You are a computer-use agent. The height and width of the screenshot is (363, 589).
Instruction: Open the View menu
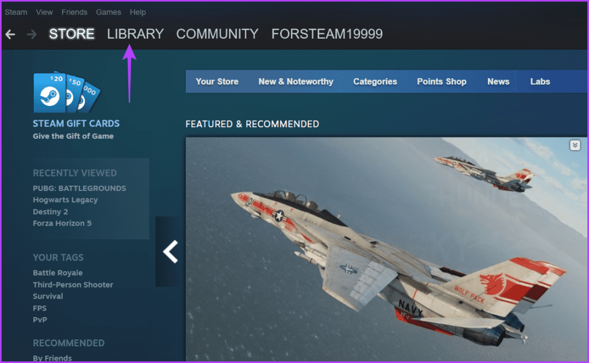[44, 12]
